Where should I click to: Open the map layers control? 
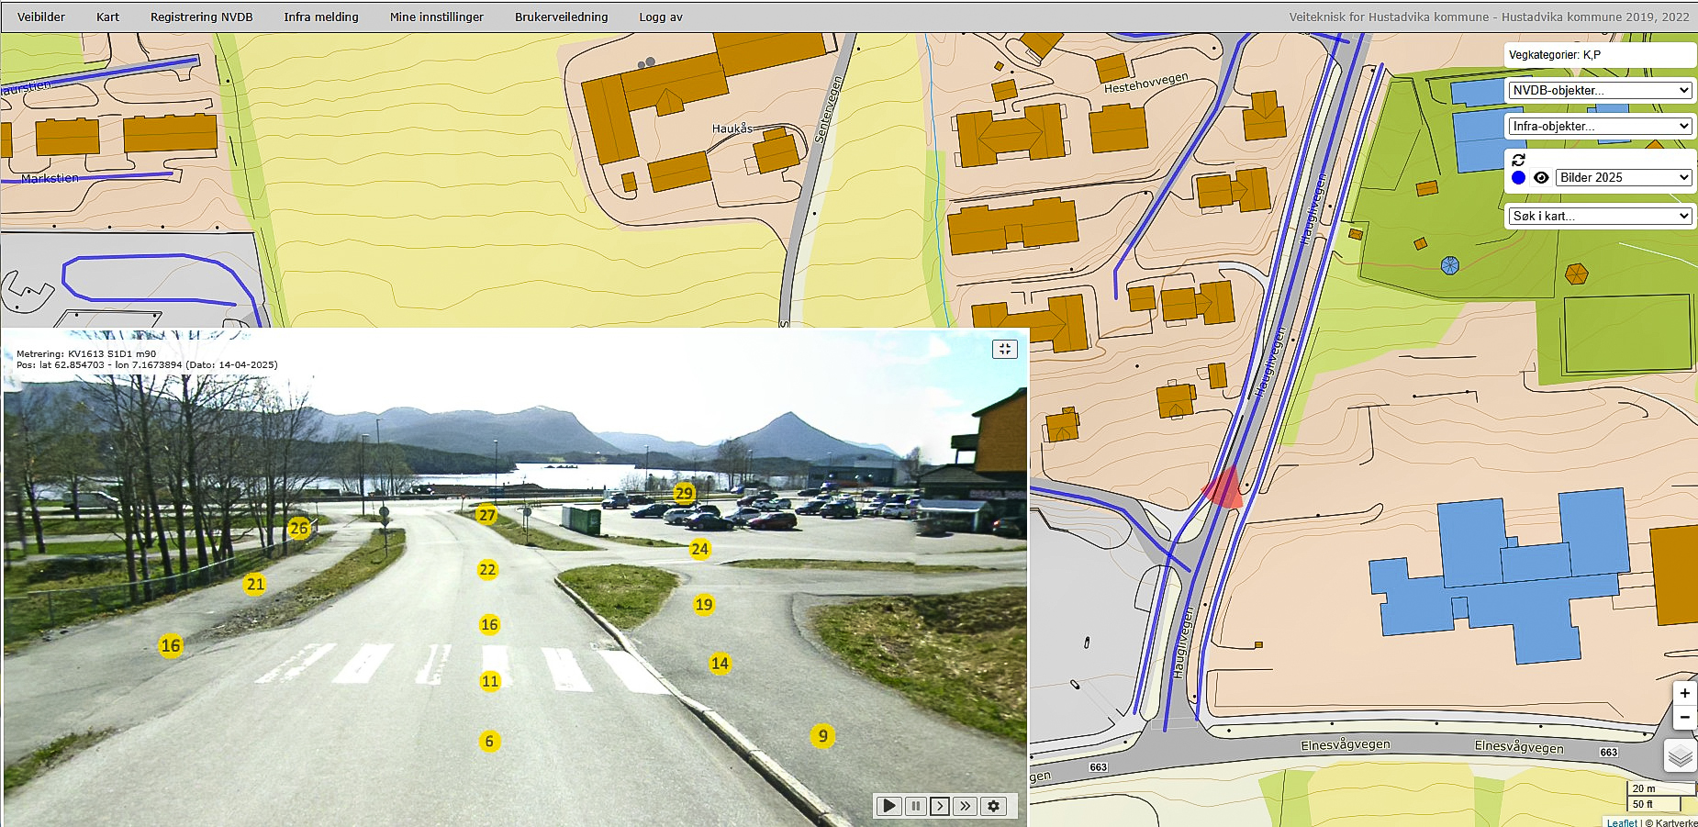click(x=1680, y=756)
